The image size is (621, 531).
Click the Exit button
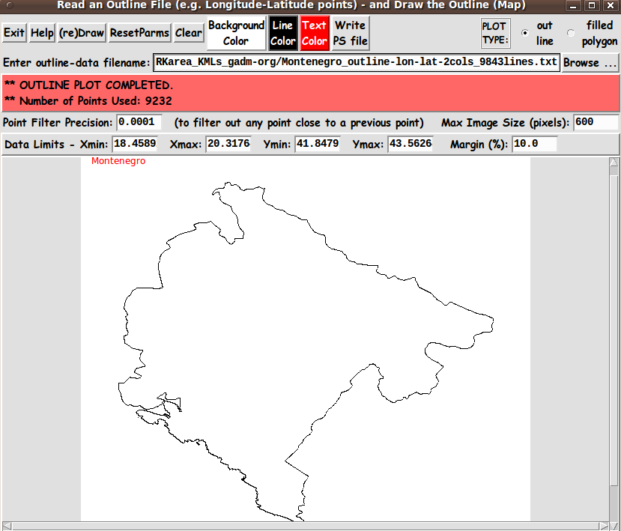(14, 33)
